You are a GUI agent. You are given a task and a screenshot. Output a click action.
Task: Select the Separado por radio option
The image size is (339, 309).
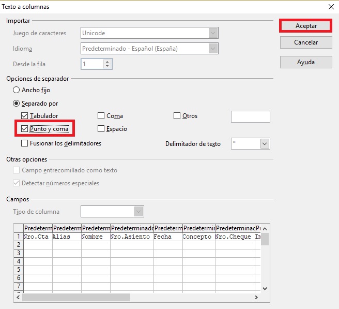17,104
